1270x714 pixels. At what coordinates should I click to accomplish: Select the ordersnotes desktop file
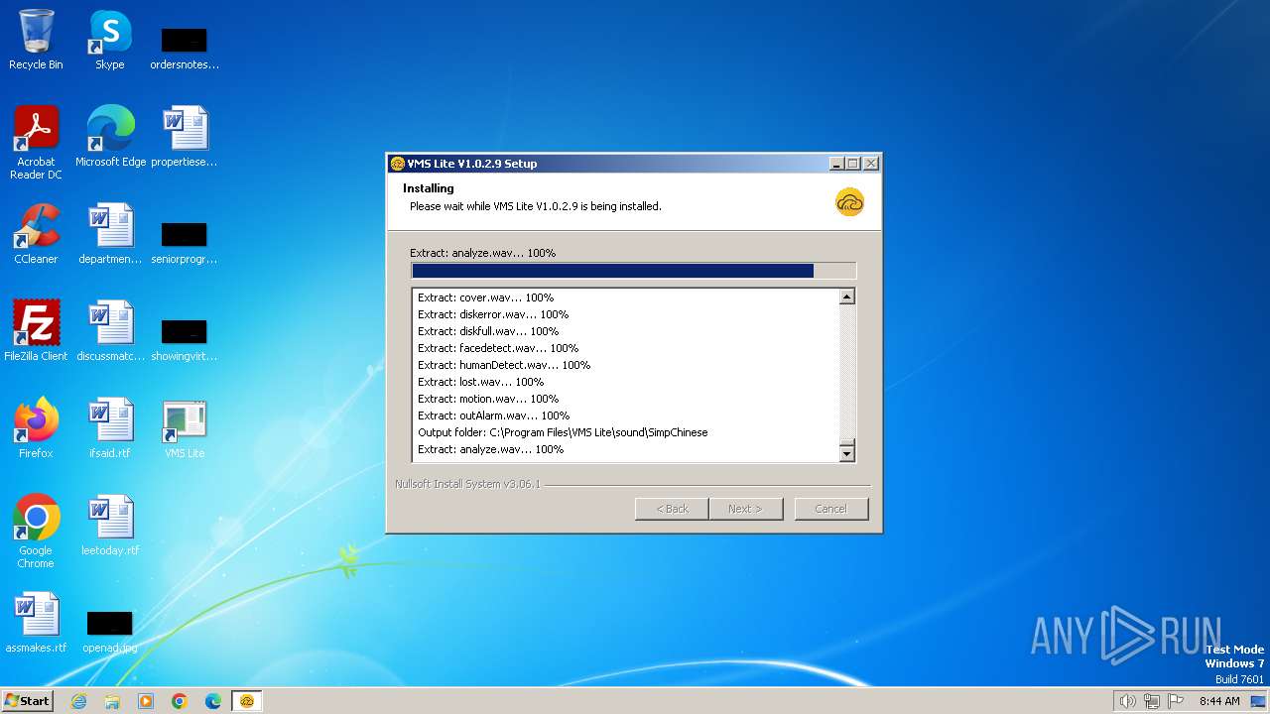click(185, 48)
